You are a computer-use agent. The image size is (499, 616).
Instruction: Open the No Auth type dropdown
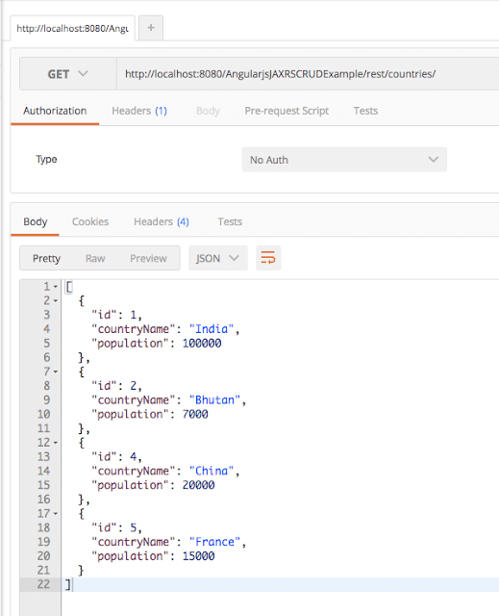pos(344,160)
